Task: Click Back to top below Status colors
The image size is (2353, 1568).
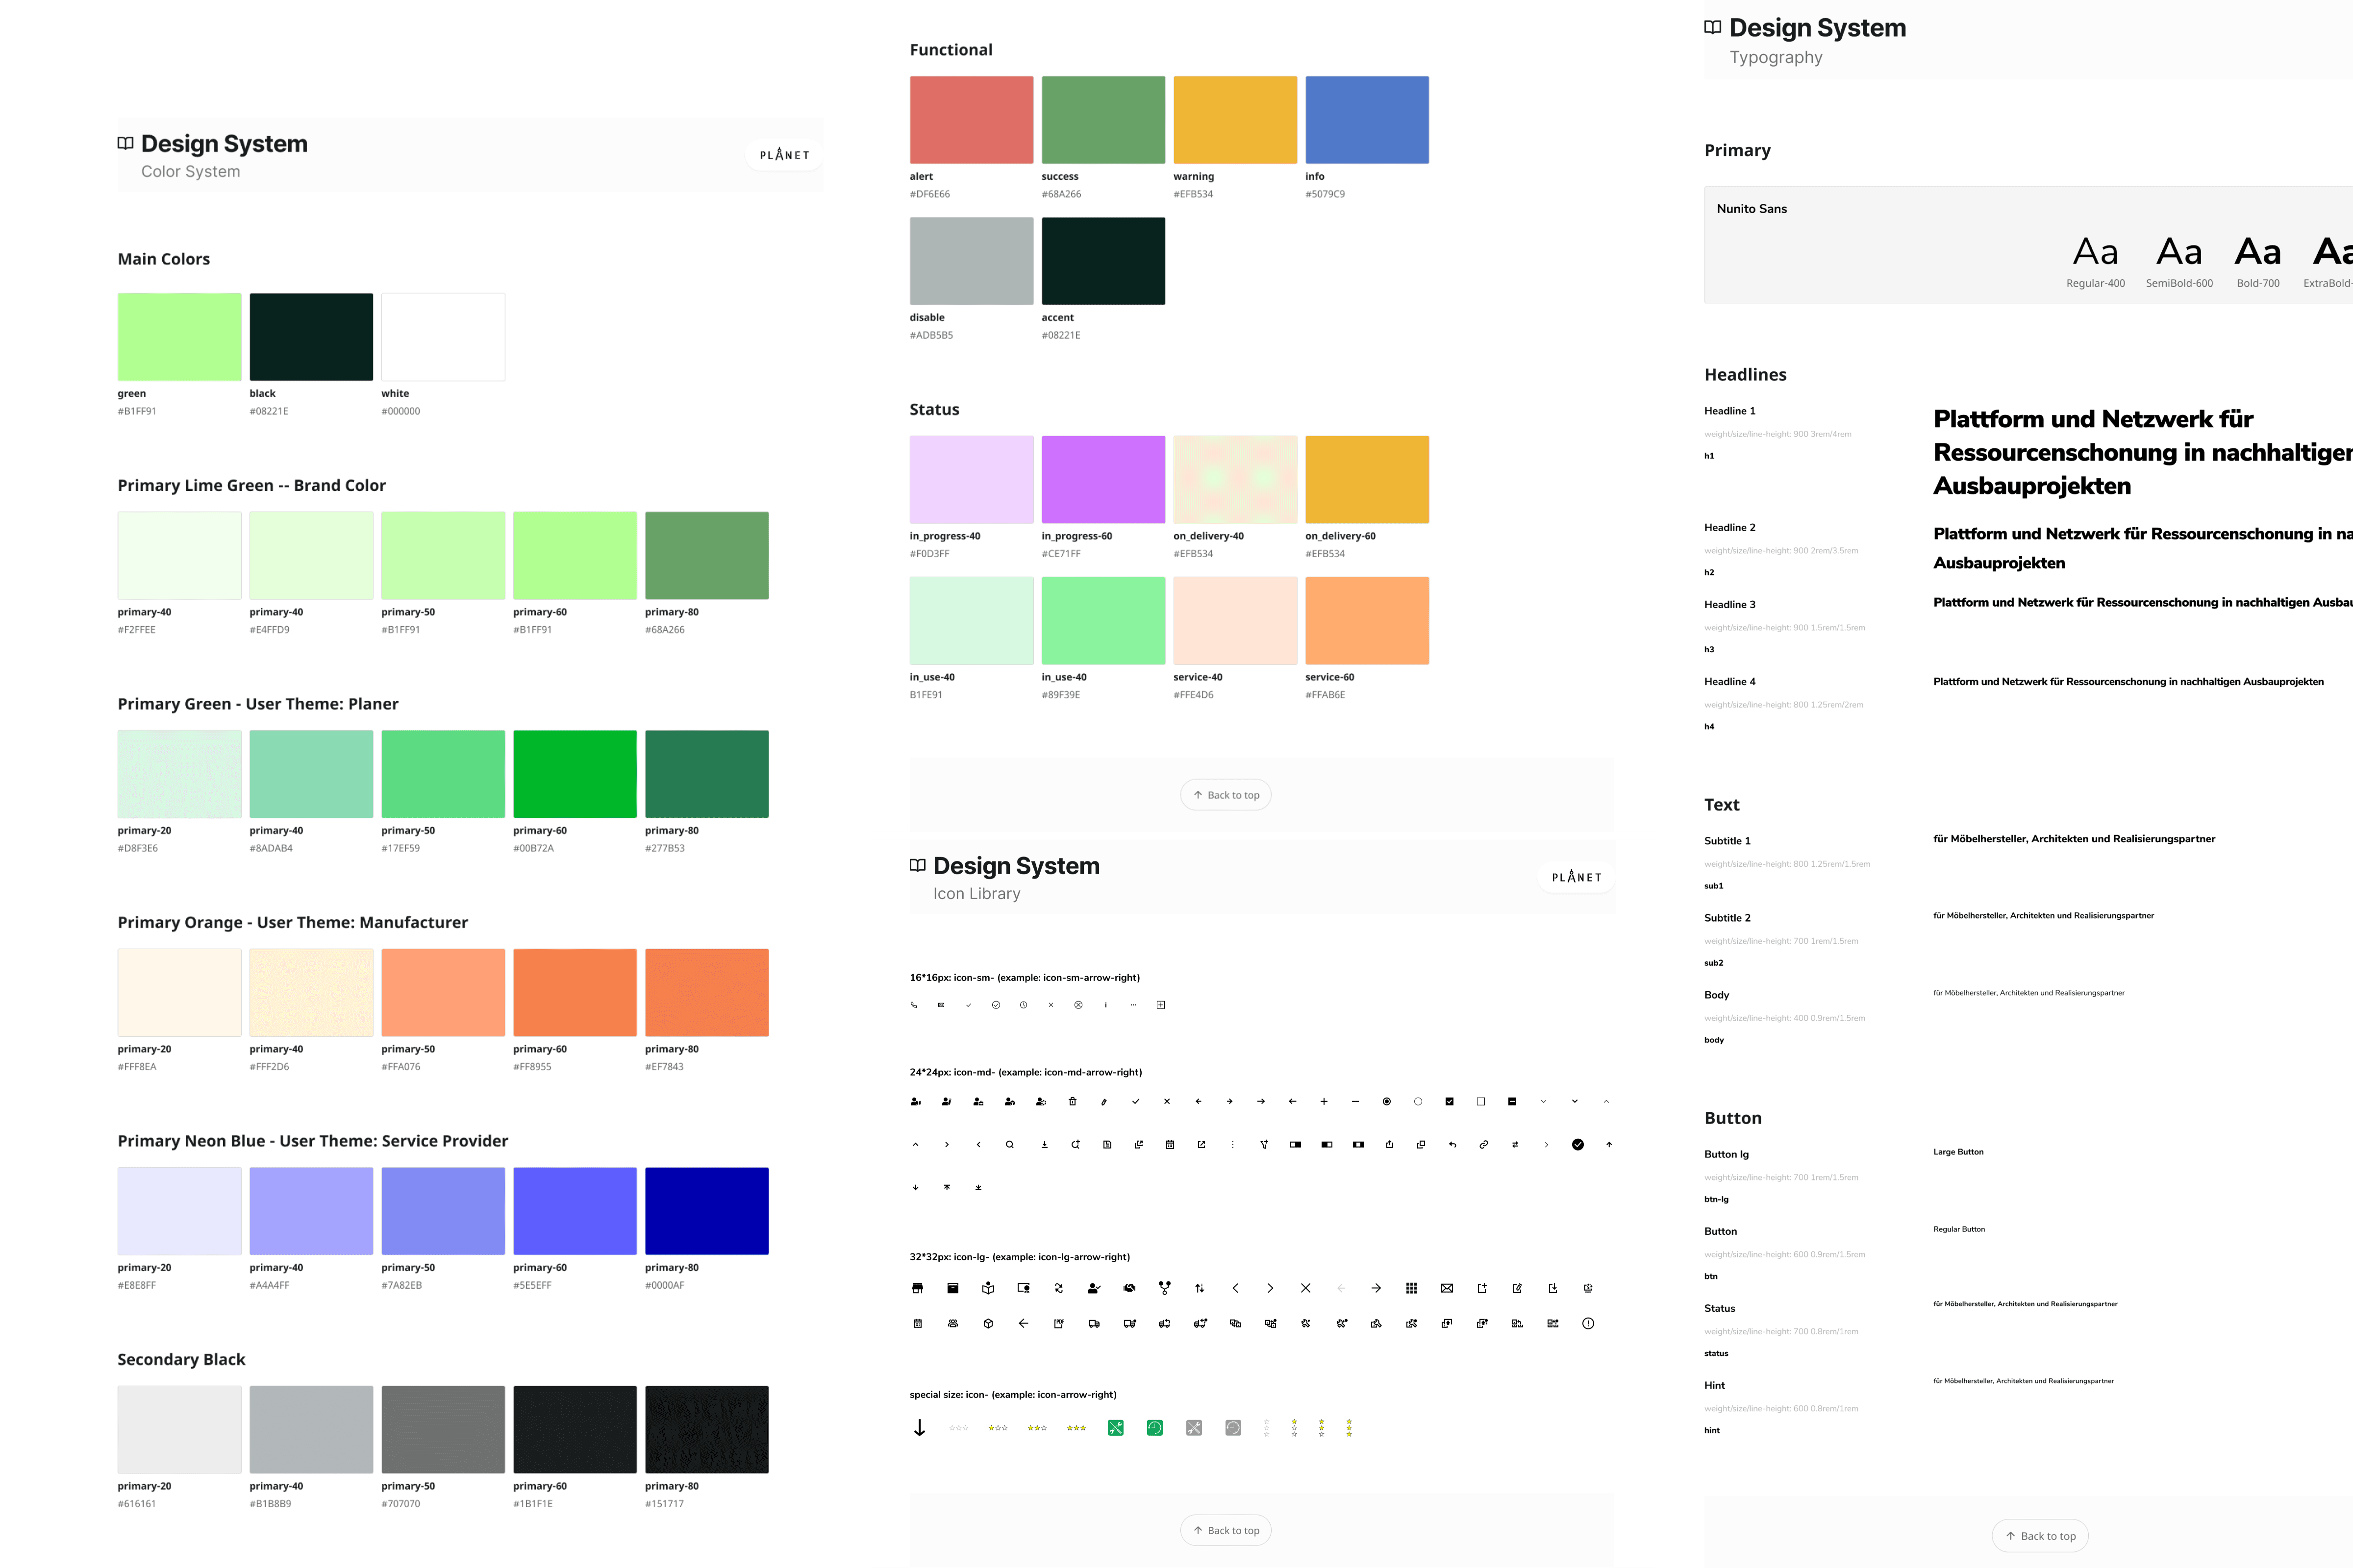Action: (x=1226, y=795)
